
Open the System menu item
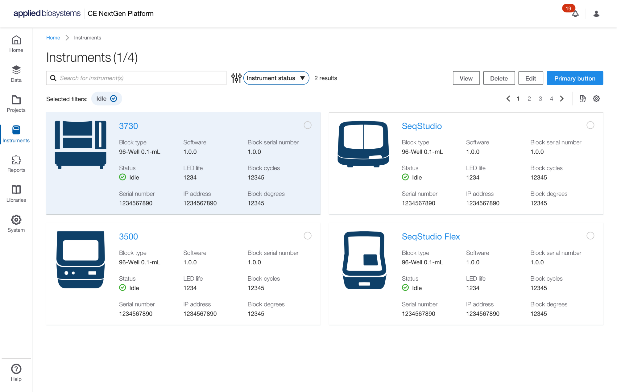tap(16, 224)
